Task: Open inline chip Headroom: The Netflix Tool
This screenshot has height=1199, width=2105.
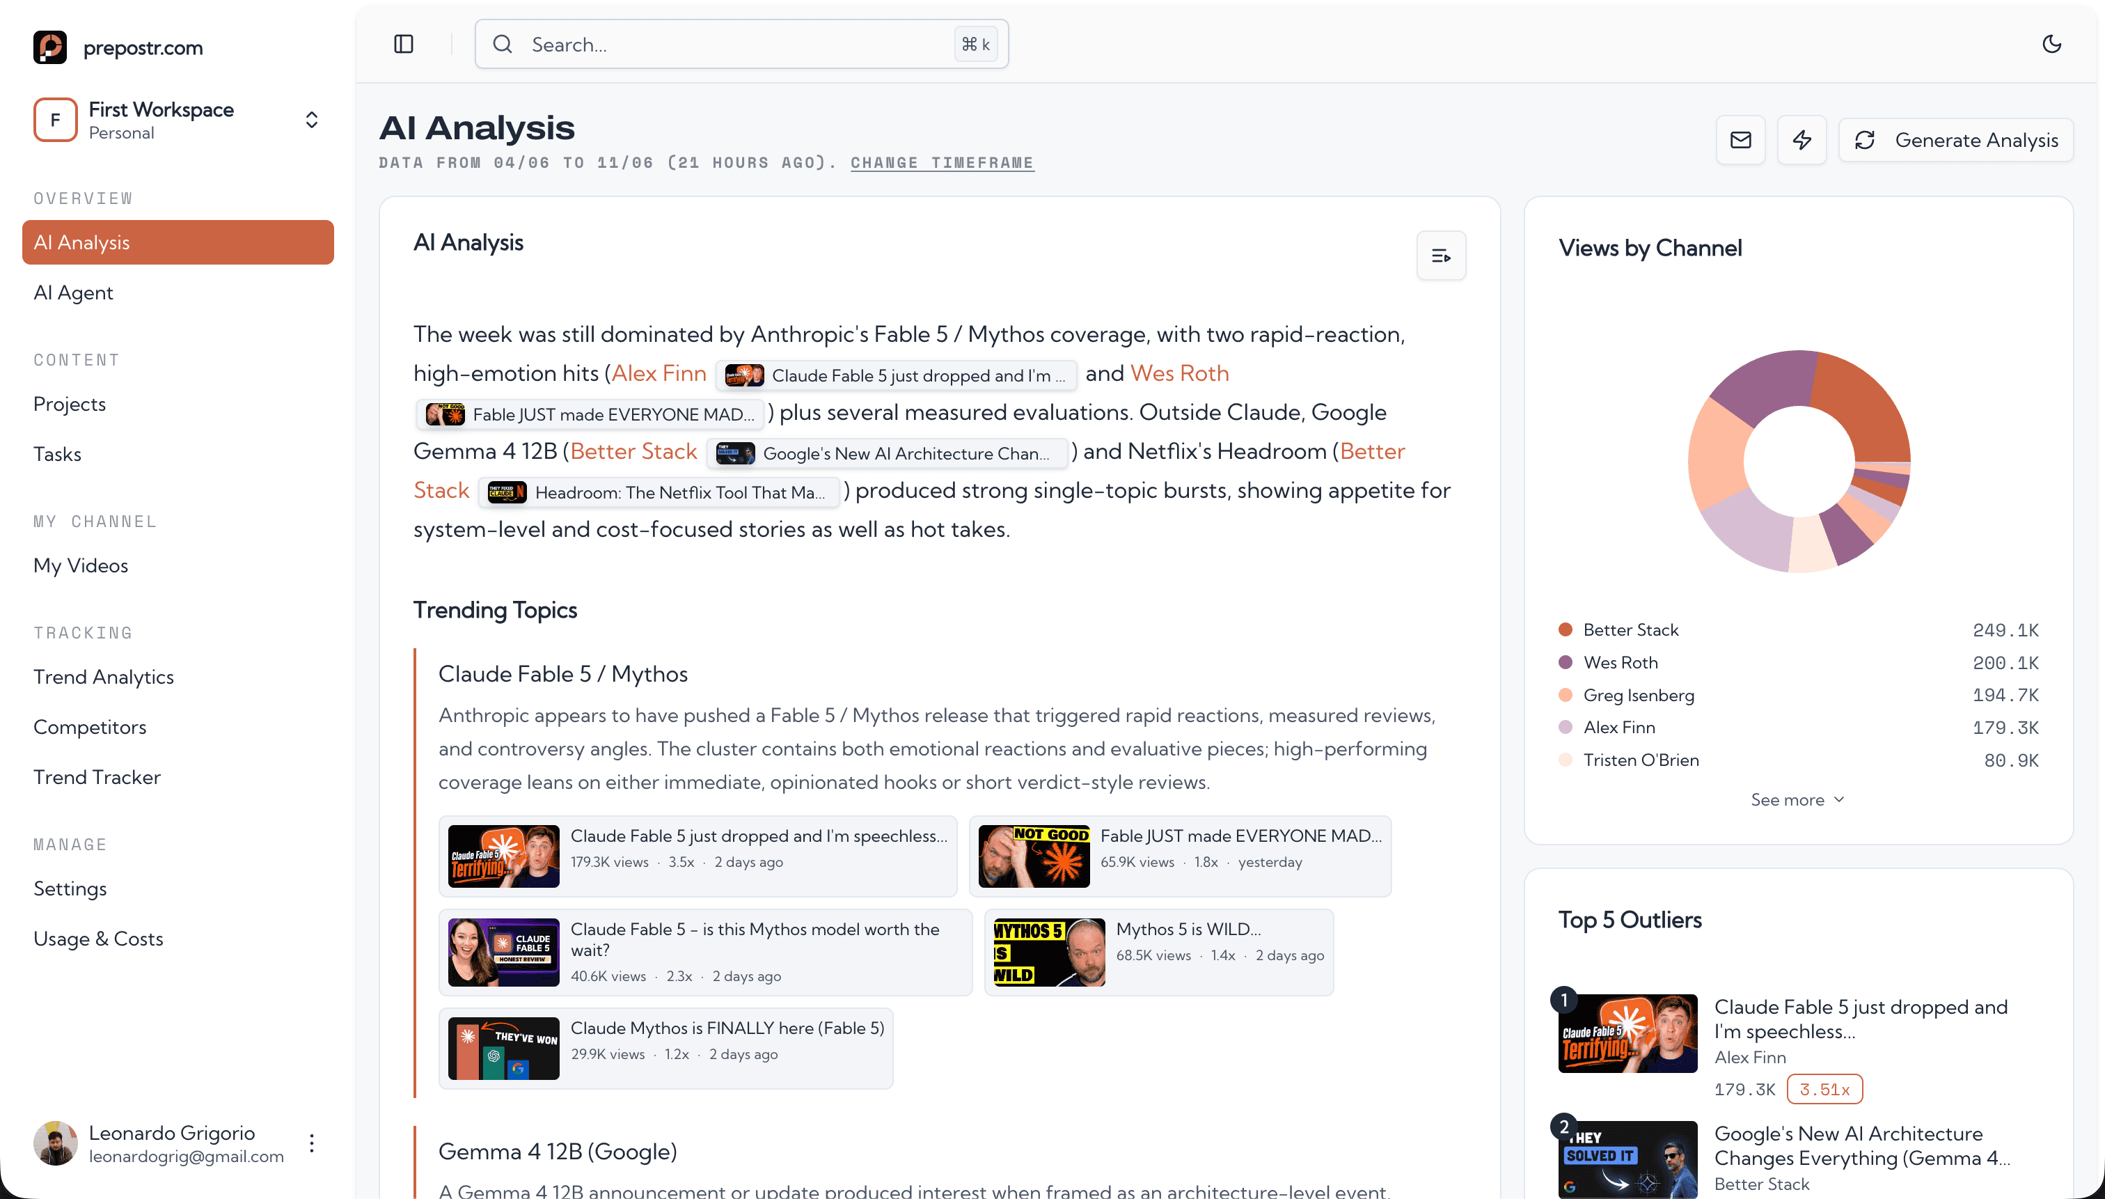Action: [x=659, y=492]
